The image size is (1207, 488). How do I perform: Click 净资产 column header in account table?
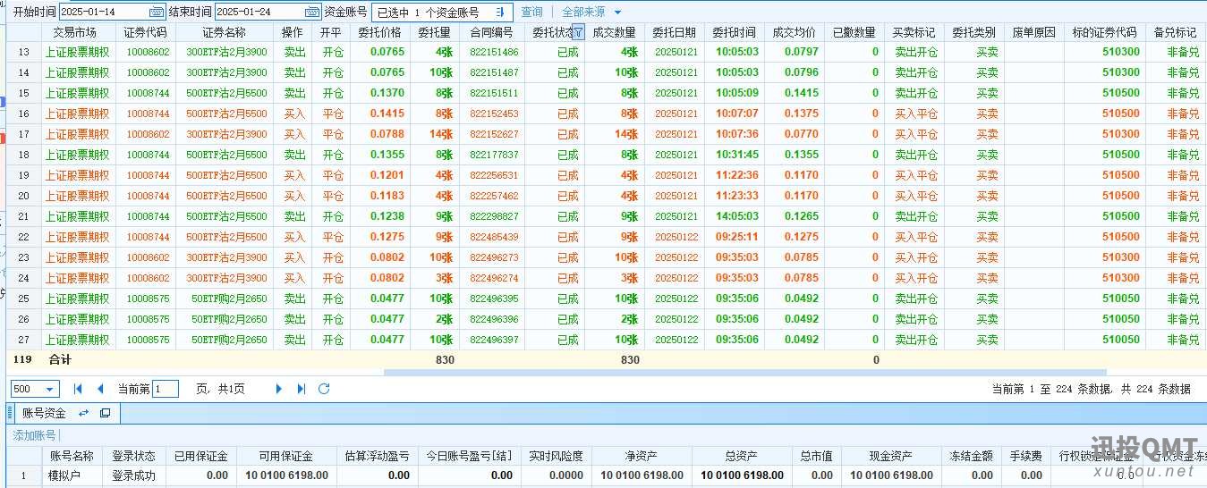point(642,456)
